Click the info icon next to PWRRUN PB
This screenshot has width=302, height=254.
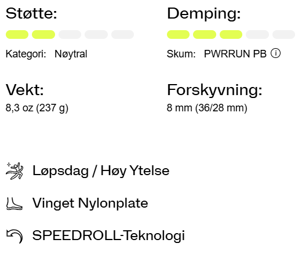click(275, 53)
